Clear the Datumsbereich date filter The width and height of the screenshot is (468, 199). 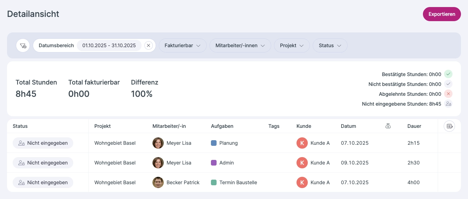[149, 45]
